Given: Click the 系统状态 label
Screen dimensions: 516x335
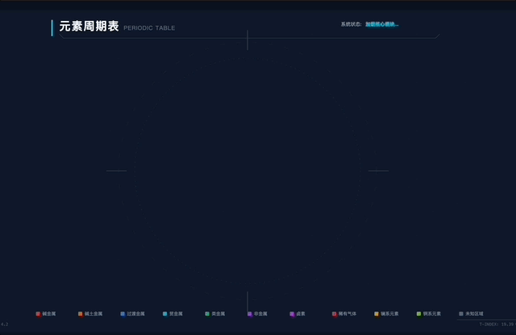Looking at the screenshot, I should [x=352, y=24].
